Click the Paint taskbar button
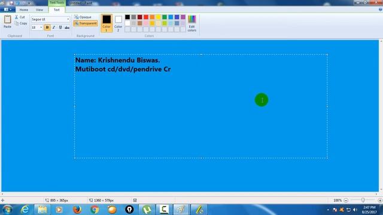The width and height of the screenshot is (383, 215). pos(181,210)
